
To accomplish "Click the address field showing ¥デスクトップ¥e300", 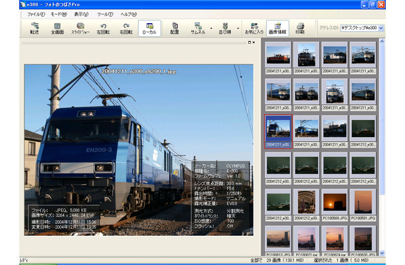I will 359,28.
